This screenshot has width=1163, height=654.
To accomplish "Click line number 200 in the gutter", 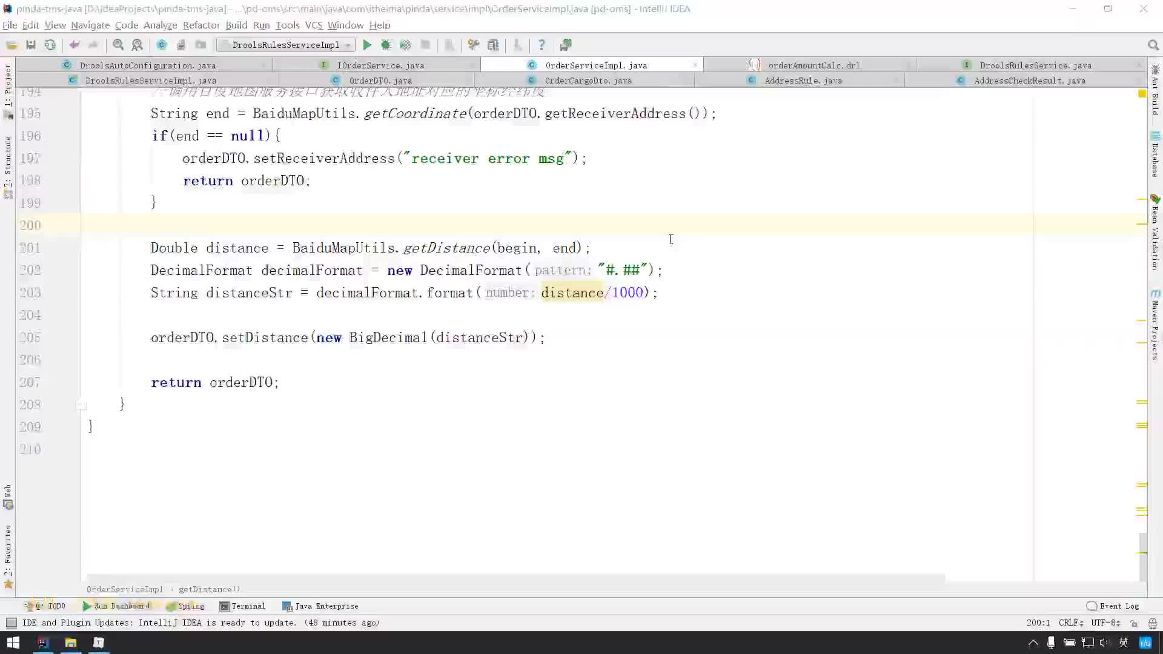I will point(30,225).
